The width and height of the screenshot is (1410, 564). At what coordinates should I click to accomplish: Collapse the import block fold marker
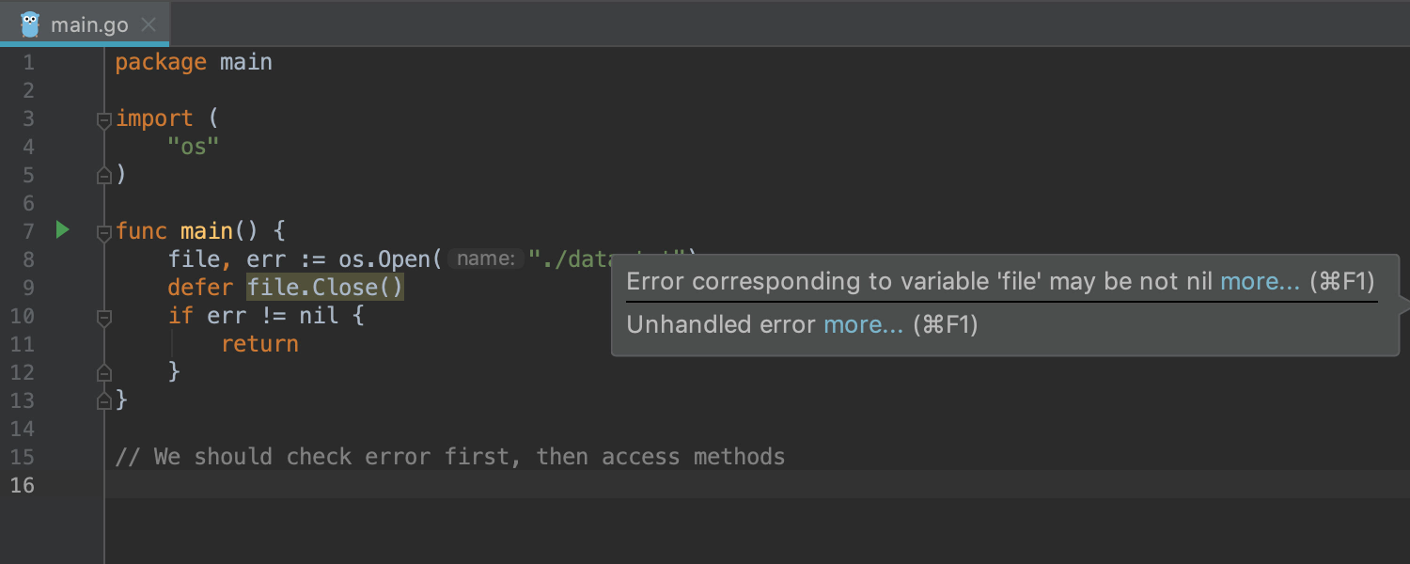coord(104,119)
